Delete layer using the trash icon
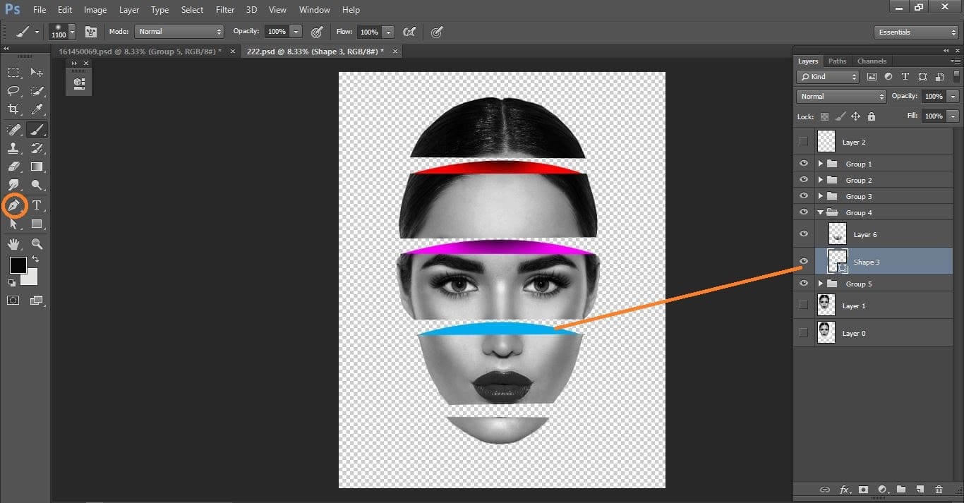Image resolution: width=964 pixels, height=503 pixels. point(939,489)
